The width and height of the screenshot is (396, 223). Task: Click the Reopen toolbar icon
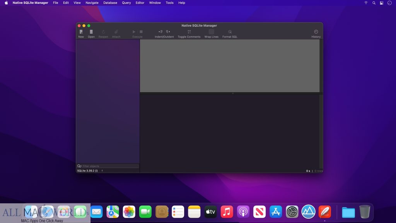coord(103,32)
